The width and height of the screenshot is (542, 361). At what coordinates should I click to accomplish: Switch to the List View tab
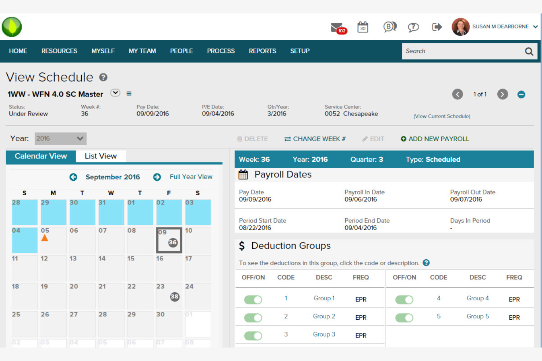(x=100, y=156)
